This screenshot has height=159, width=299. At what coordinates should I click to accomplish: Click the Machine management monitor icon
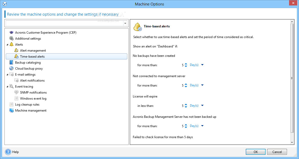pyautogui.click(x=11, y=111)
